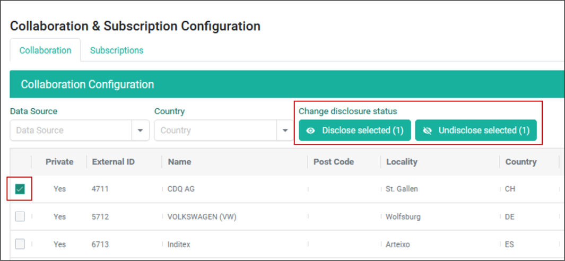Expand the Data Source dropdown arrow
The width and height of the screenshot is (565, 261).
pyautogui.click(x=141, y=130)
